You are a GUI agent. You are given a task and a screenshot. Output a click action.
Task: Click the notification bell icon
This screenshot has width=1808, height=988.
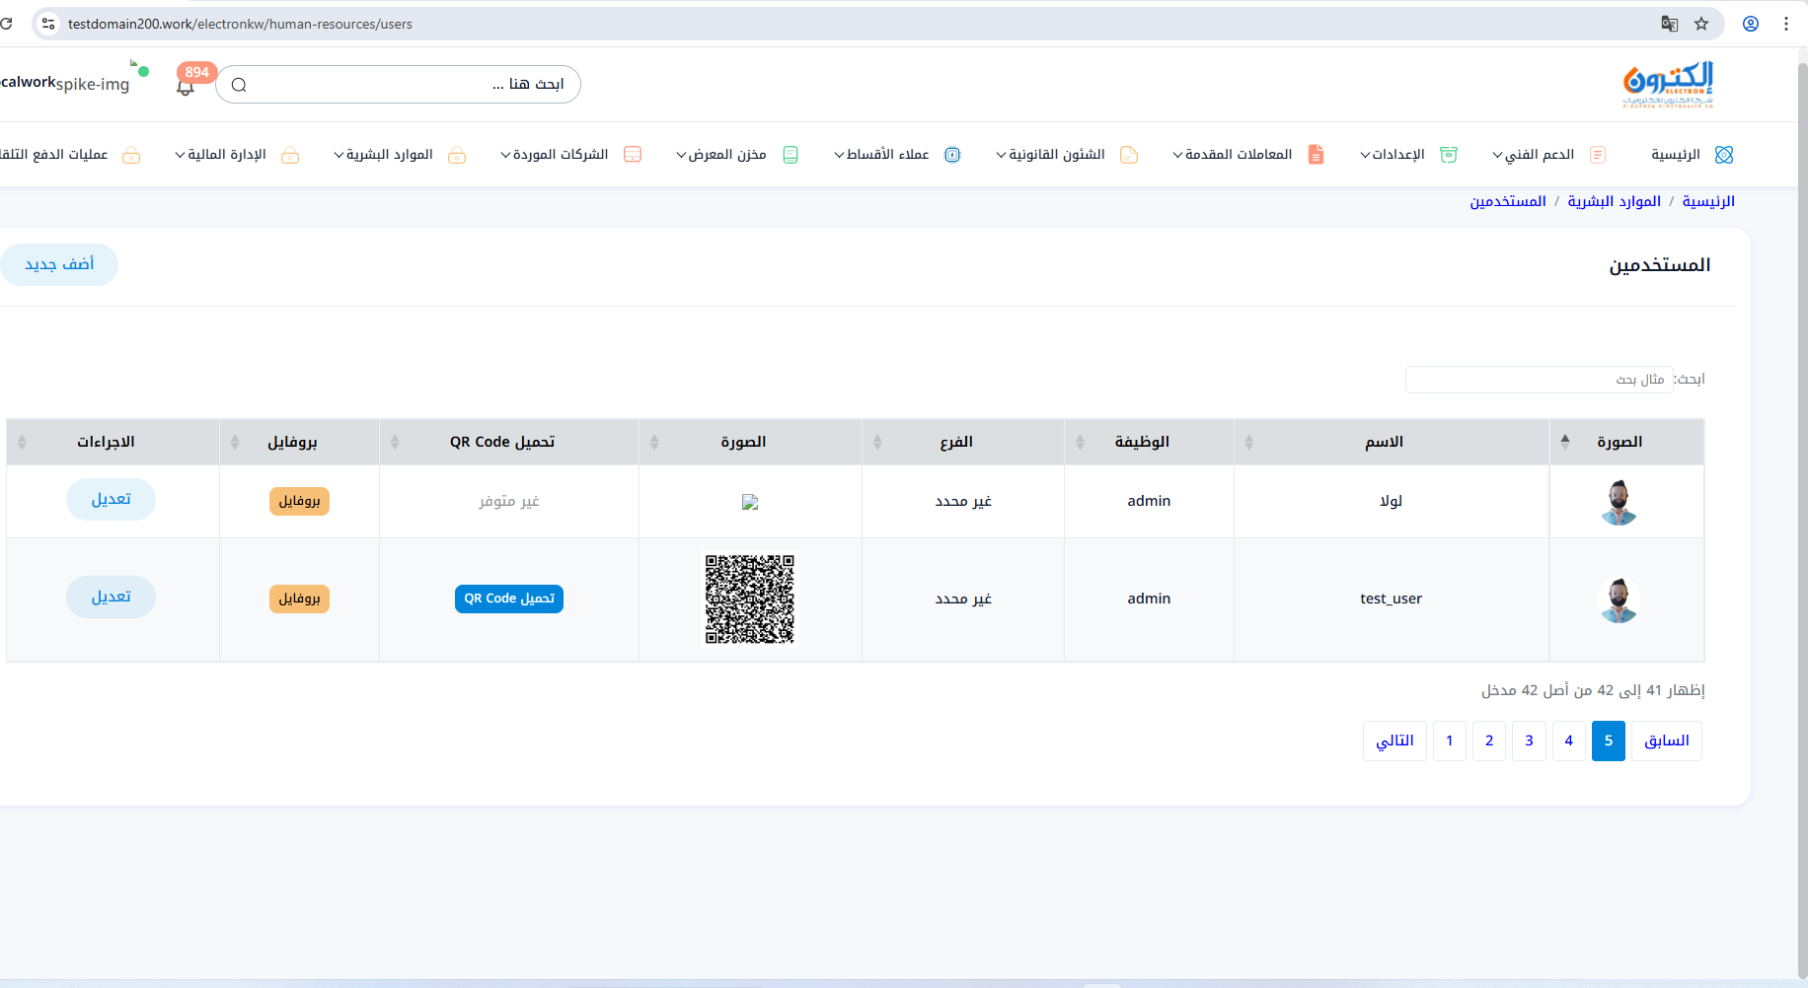tap(186, 87)
